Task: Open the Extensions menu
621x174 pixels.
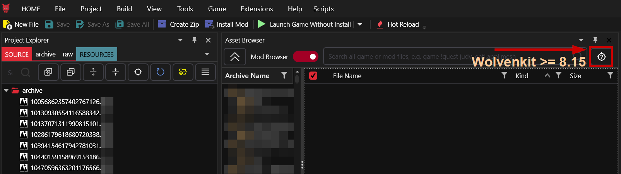Action: tap(257, 9)
